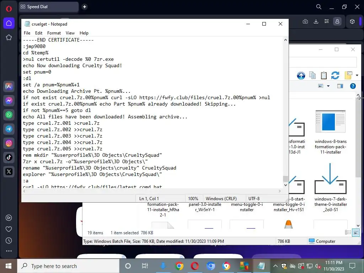The image size is (364, 273).
Task: Click the Windows Start button
Action: 9,266
